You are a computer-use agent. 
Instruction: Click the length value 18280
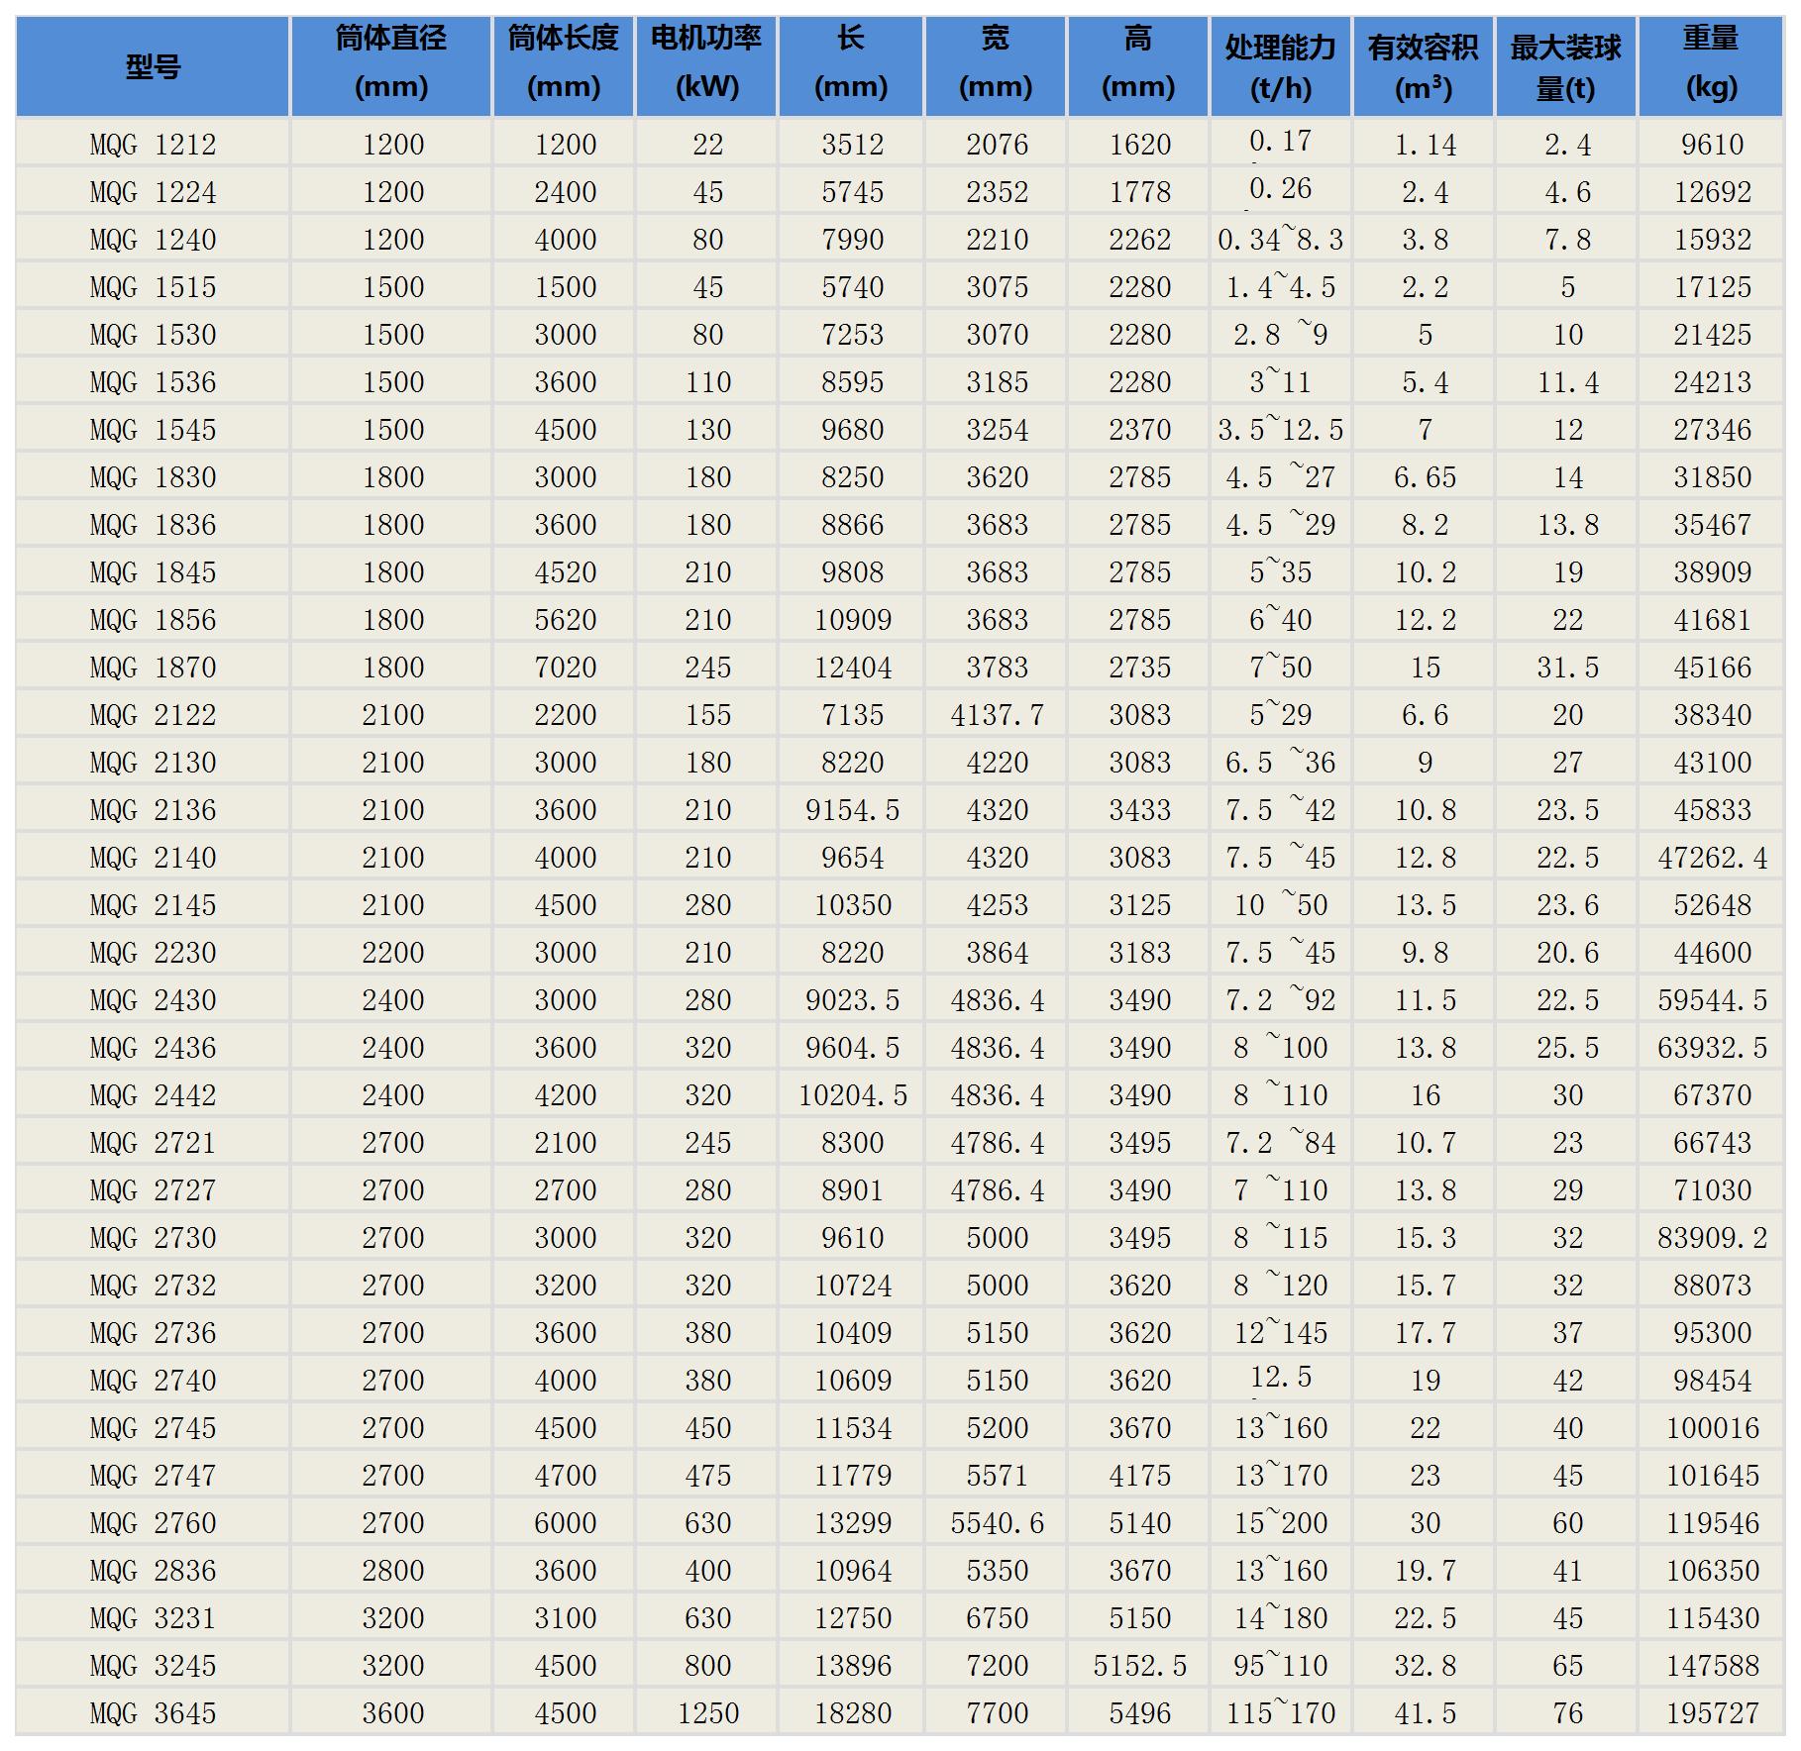[x=852, y=1713]
